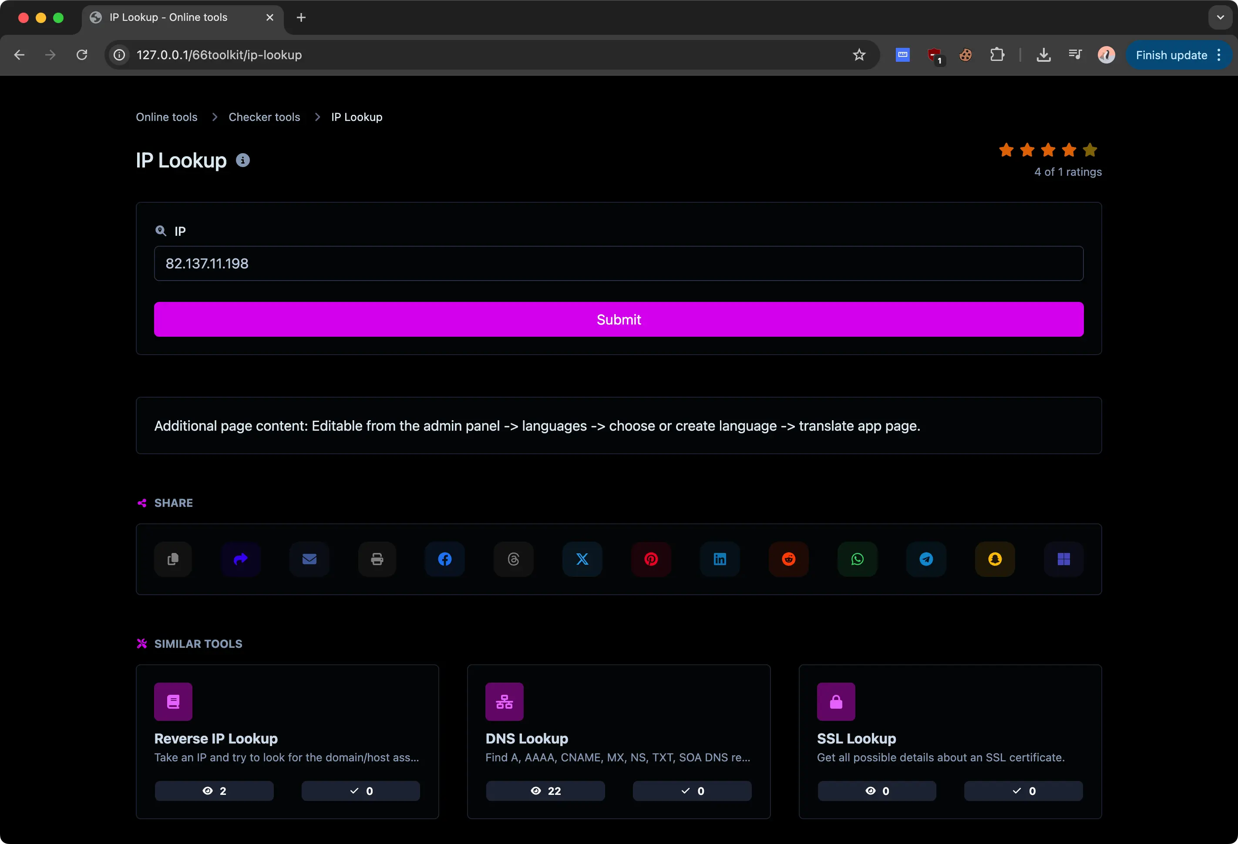The image size is (1238, 844).
Task: Open the Online tools breadcrumb link
Action: [x=166, y=117]
